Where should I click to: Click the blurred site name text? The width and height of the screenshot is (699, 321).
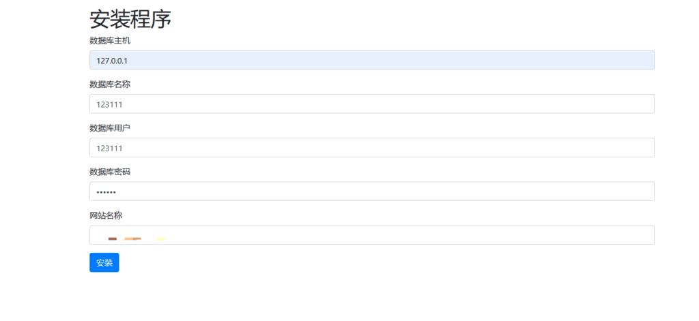137,239
